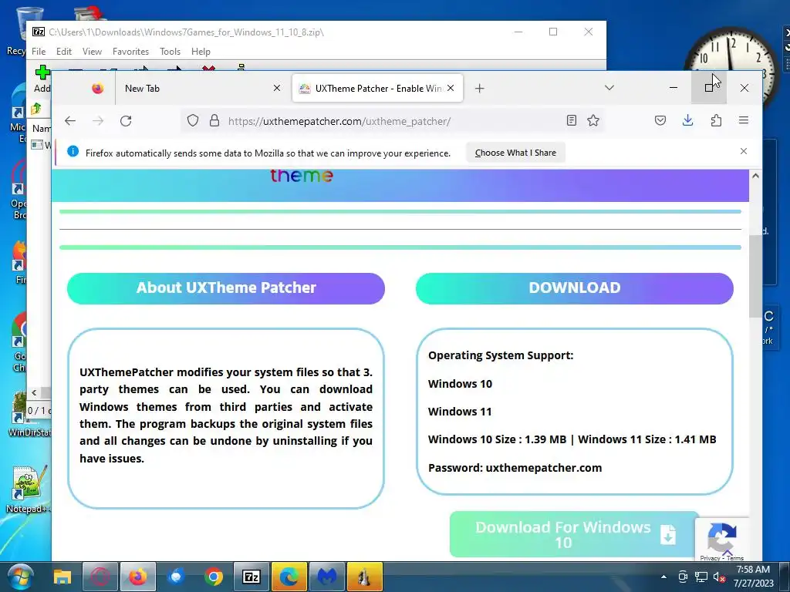790x592 pixels.
Task: Click About UXTheme Patcher heading button
Action: click(x=226, y=288)
